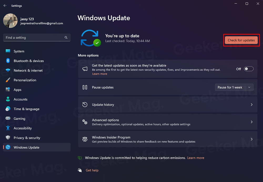
Task: Open Learn more link about carbon emissions
Action: 196,158
